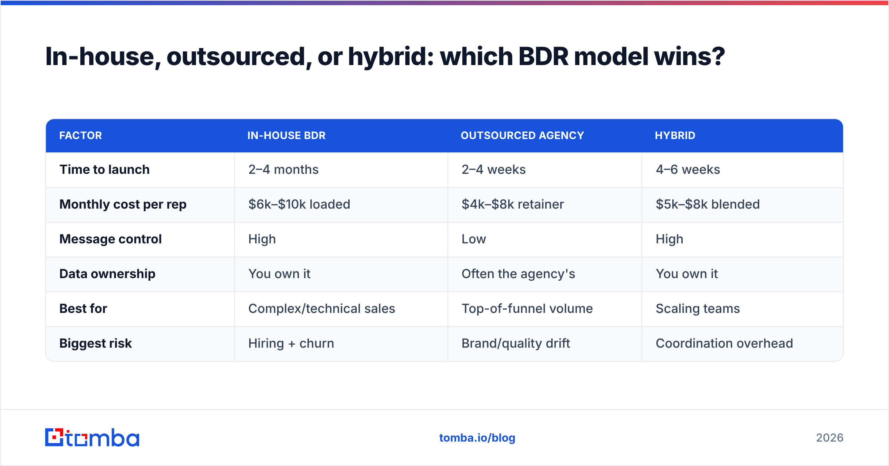This screenshot has height=466, width=889.
Task: Click the '$6k–$10k loaded' cell
Action: (299, 204)
